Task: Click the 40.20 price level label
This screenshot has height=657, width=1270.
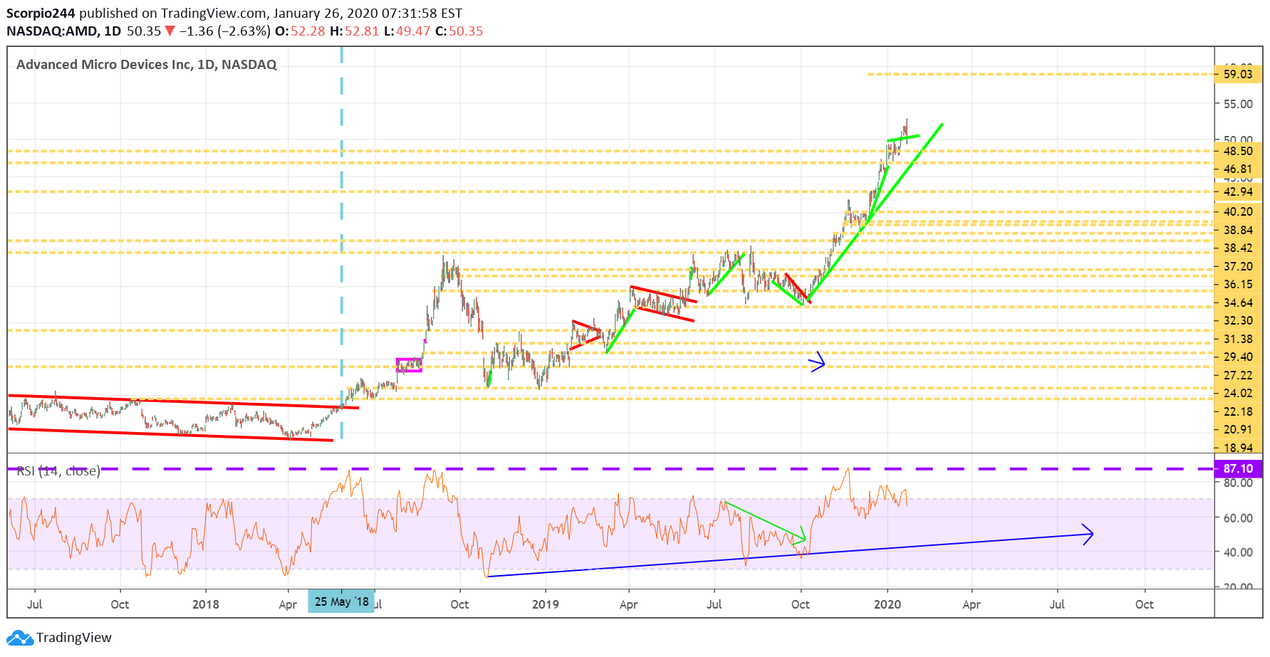Action: coord(1238,211)
